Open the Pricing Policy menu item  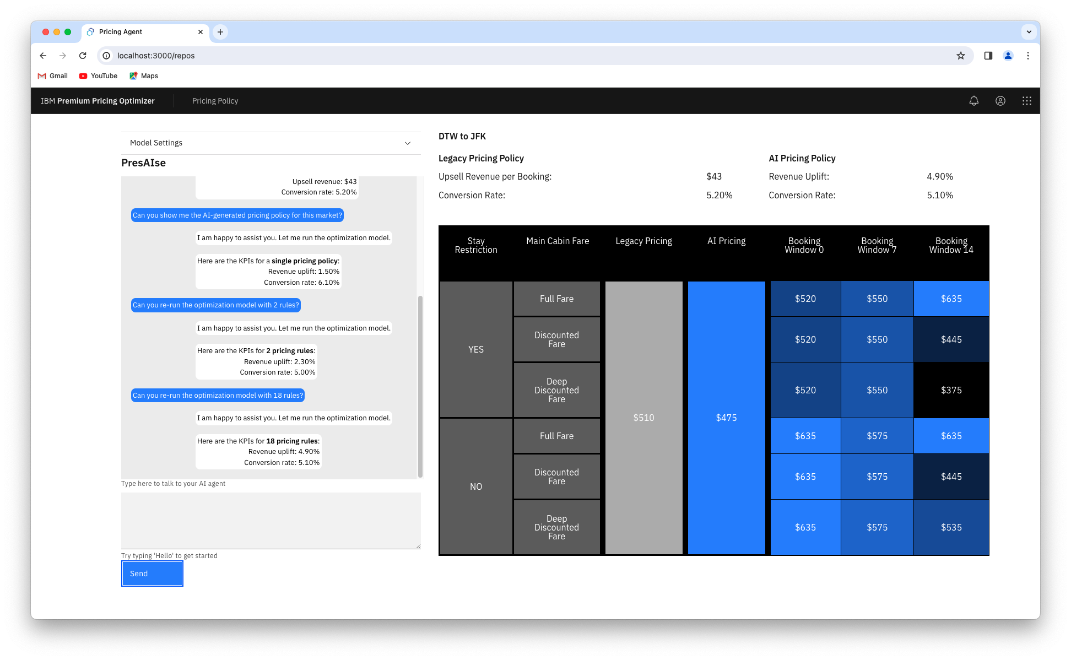click(x=215, y=101)
